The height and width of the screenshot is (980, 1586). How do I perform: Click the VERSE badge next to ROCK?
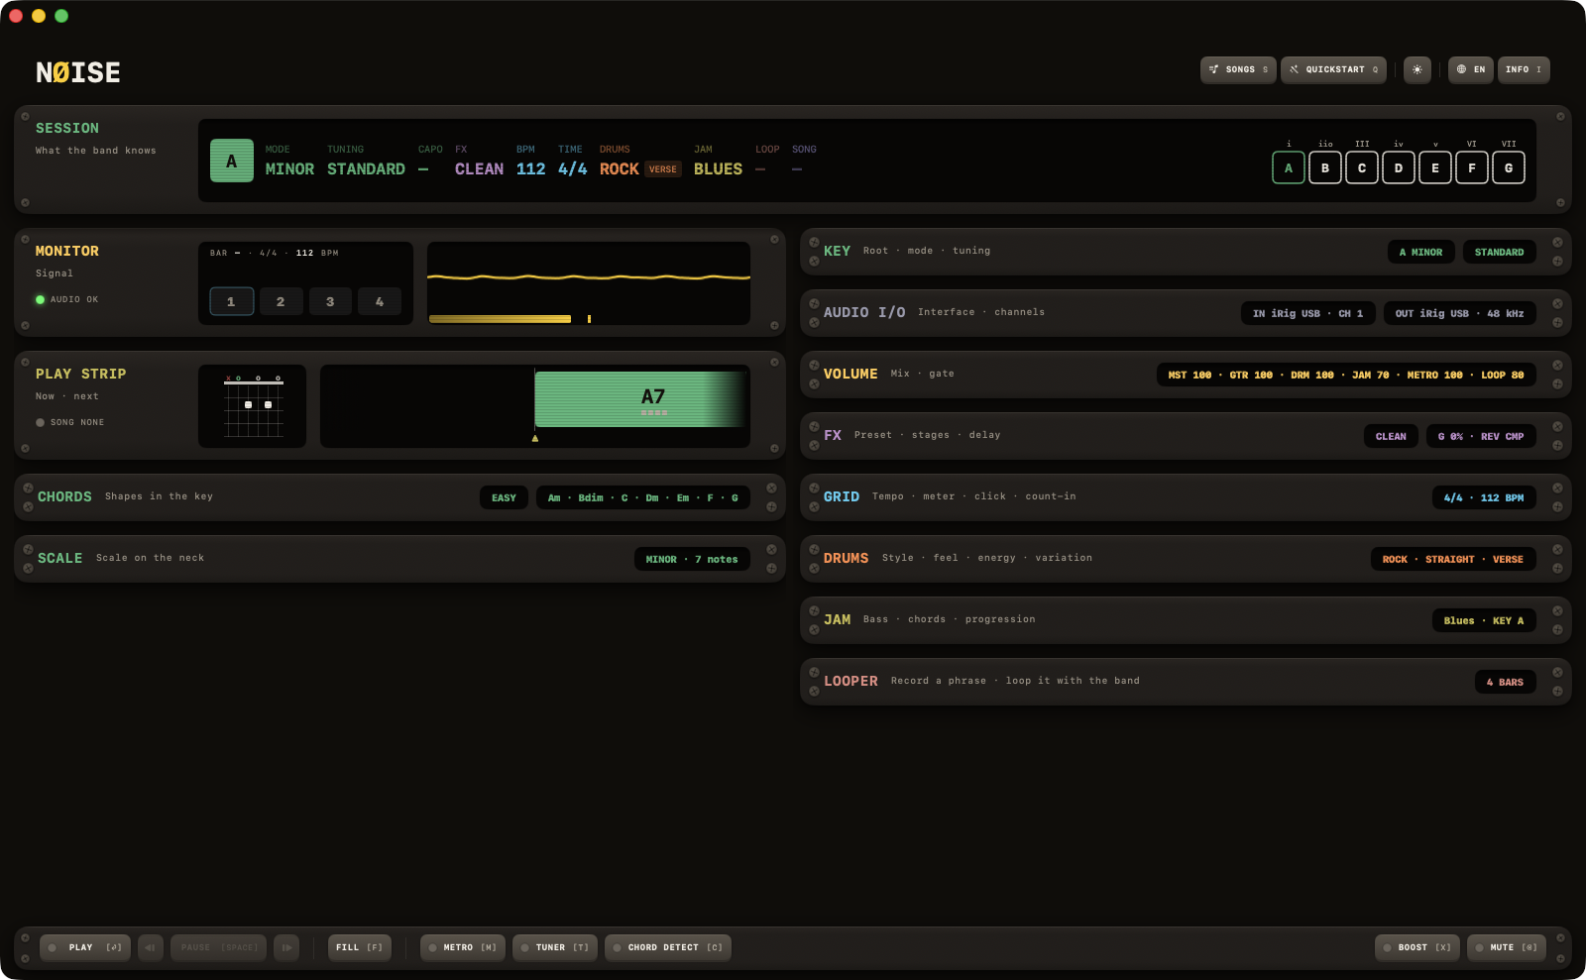(x=663, y=169)
